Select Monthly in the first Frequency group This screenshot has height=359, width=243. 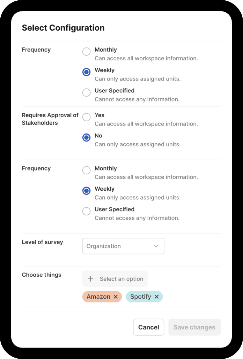87,52
